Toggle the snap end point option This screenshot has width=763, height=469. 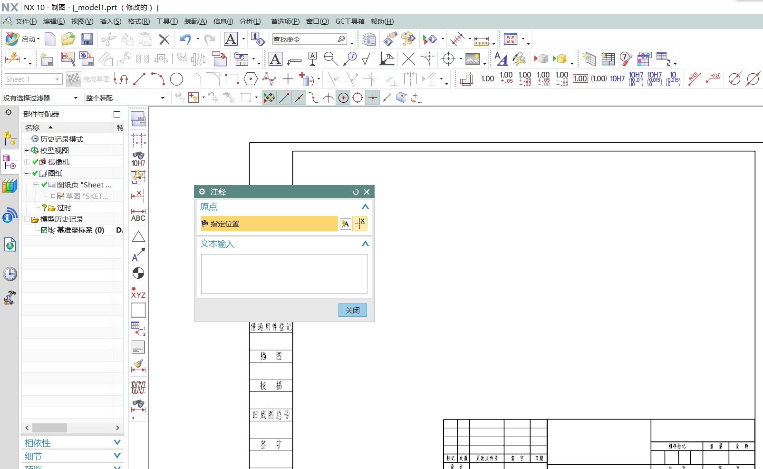pyautogui.click(x=284, y=98)
